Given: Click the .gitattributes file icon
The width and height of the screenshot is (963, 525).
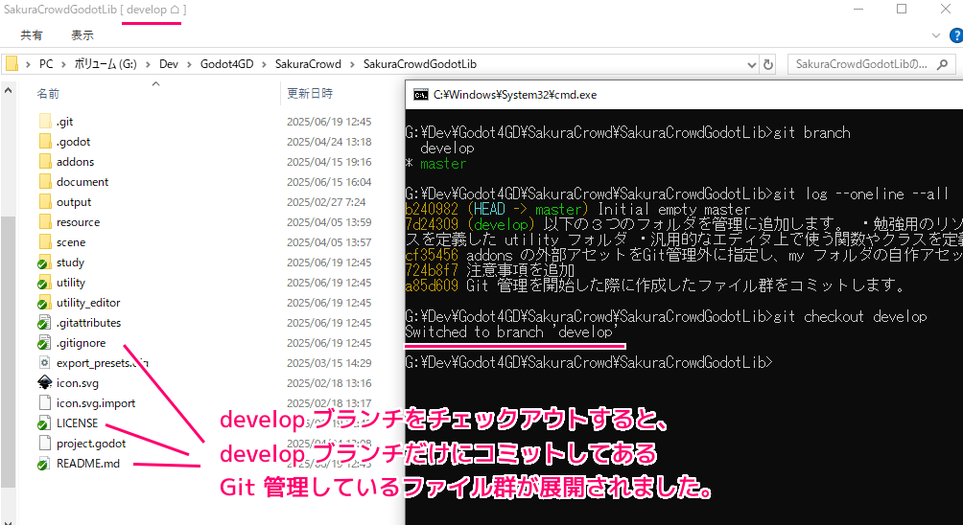Looking at the screenshot, I should [x=44, y=323].
